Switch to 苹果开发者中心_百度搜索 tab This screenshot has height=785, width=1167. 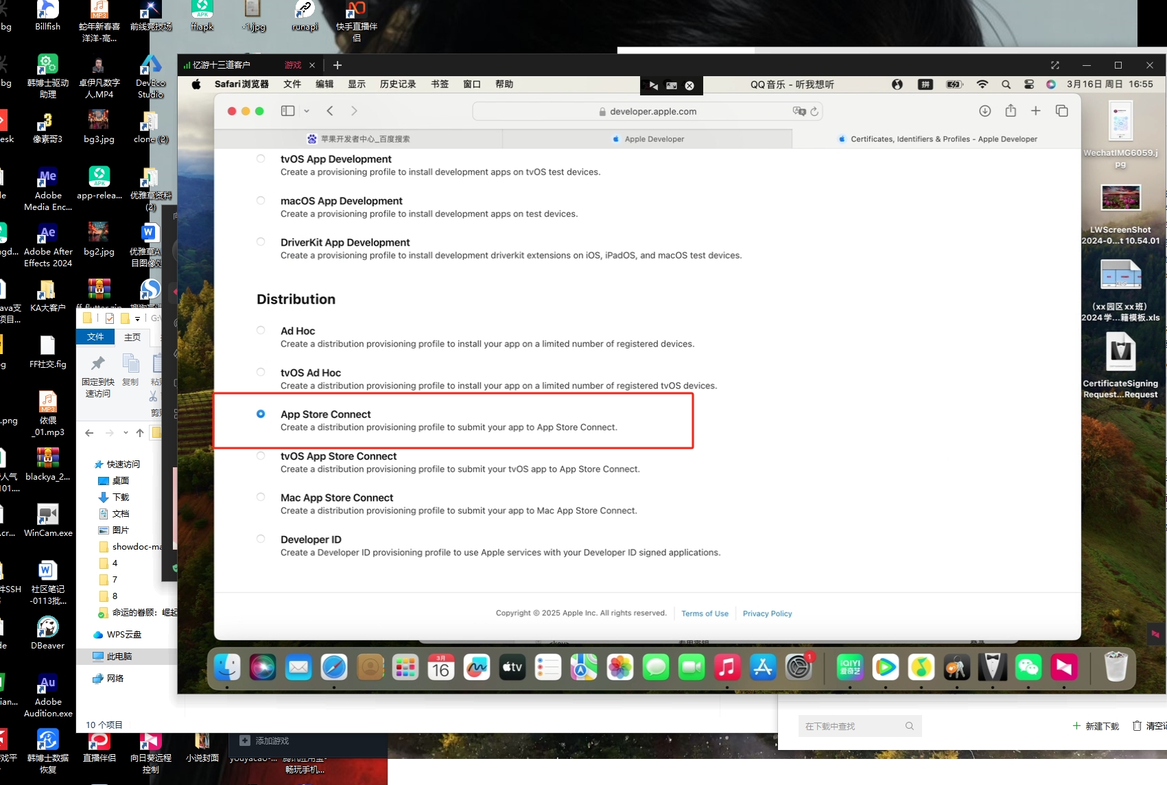coord(358,139)
